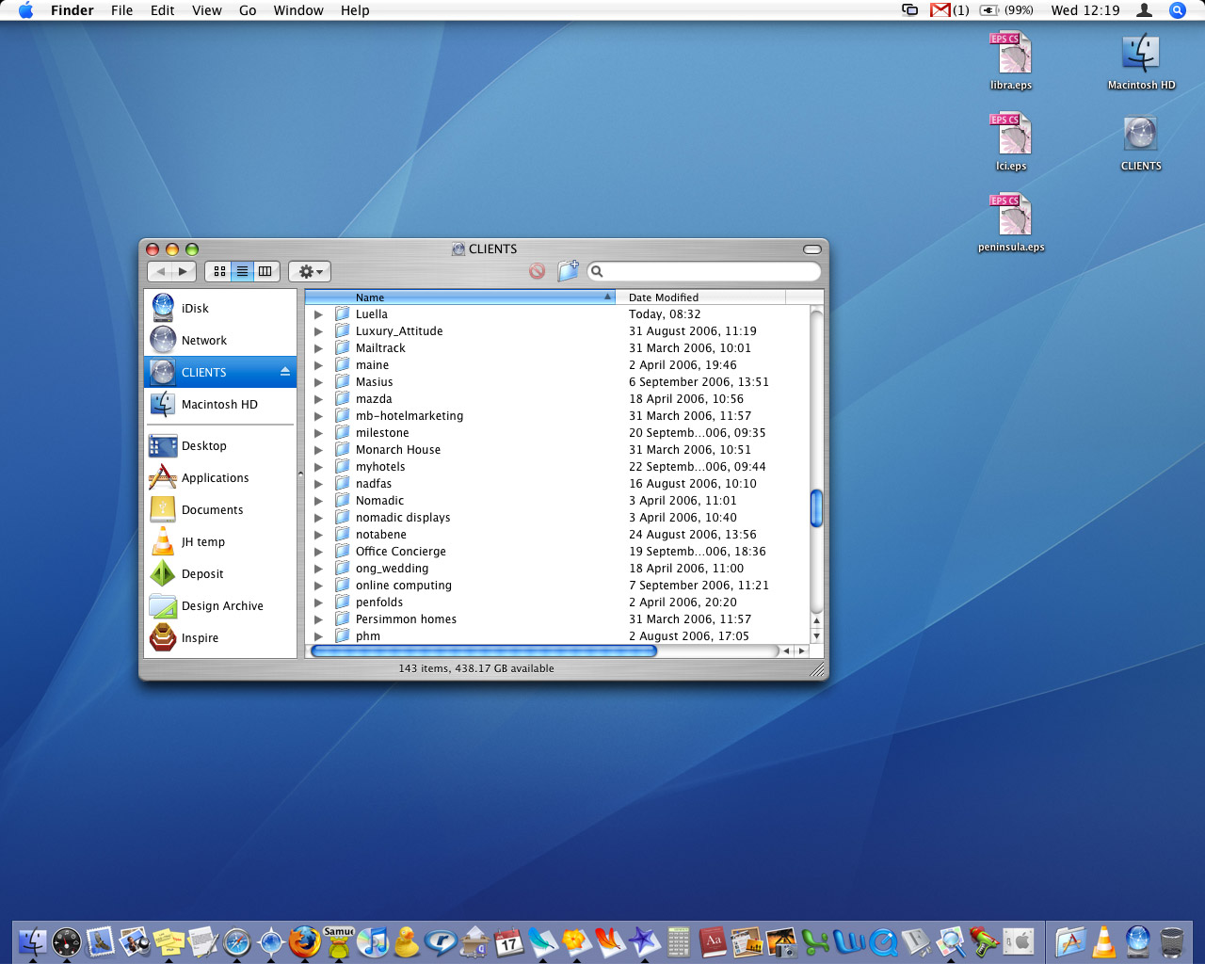Launch Firefox from the Dock
Viewport: 1205px width, 964px height.
click(x=305, y=940)
